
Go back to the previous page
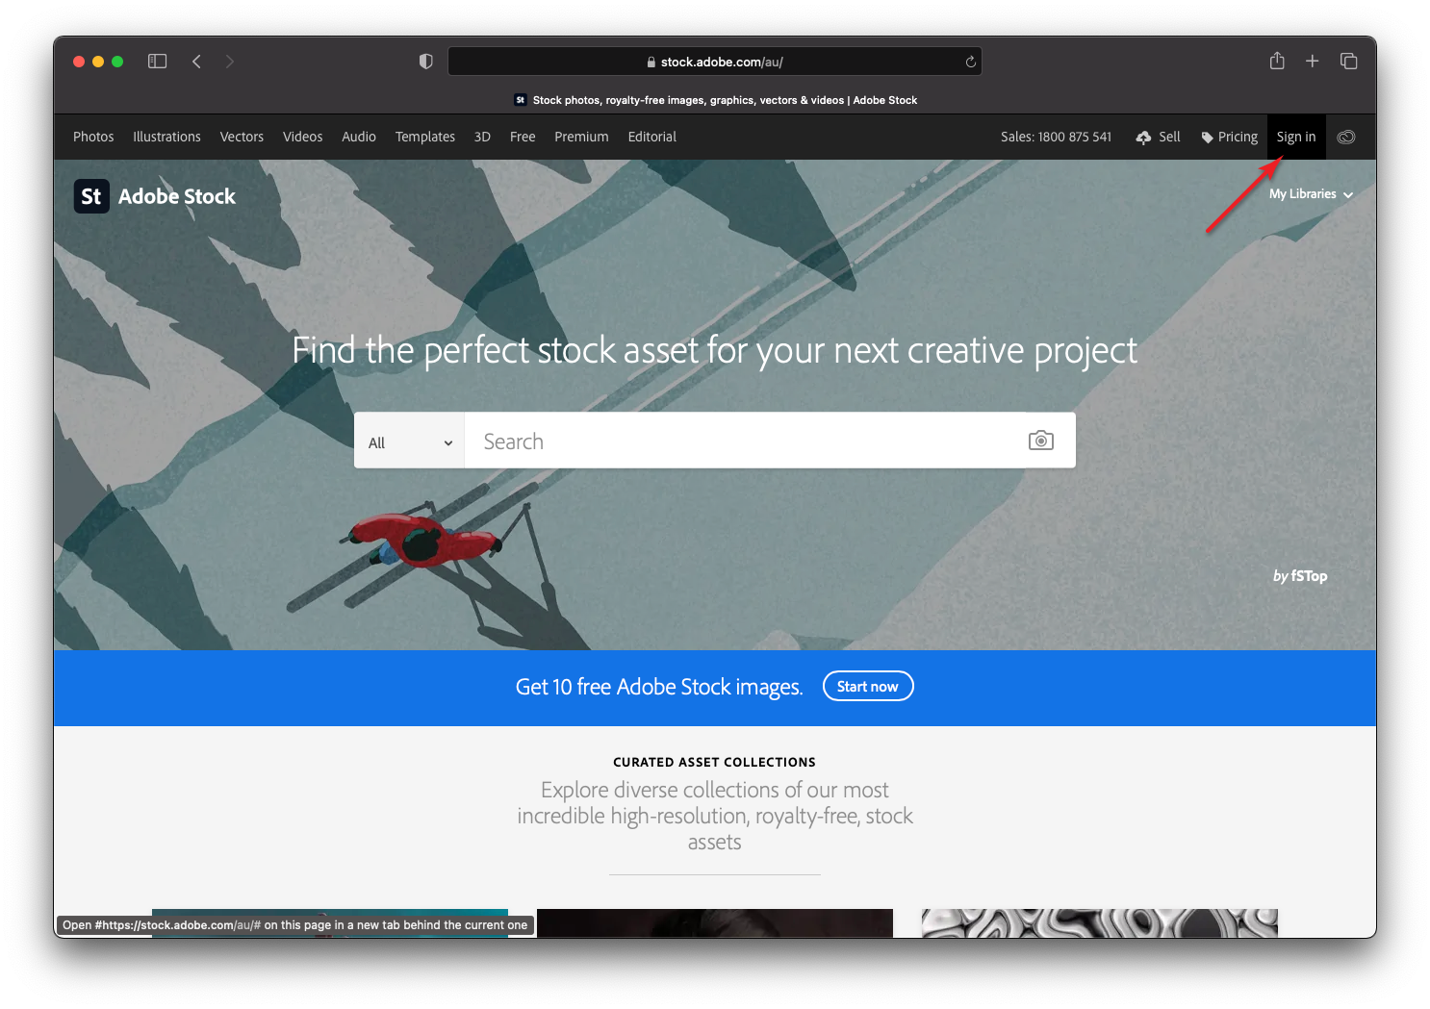click(196, 62)
